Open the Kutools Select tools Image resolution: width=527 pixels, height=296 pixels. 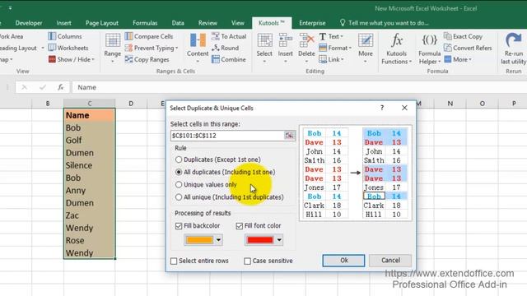pyautogui.click(x=264, y=48)
